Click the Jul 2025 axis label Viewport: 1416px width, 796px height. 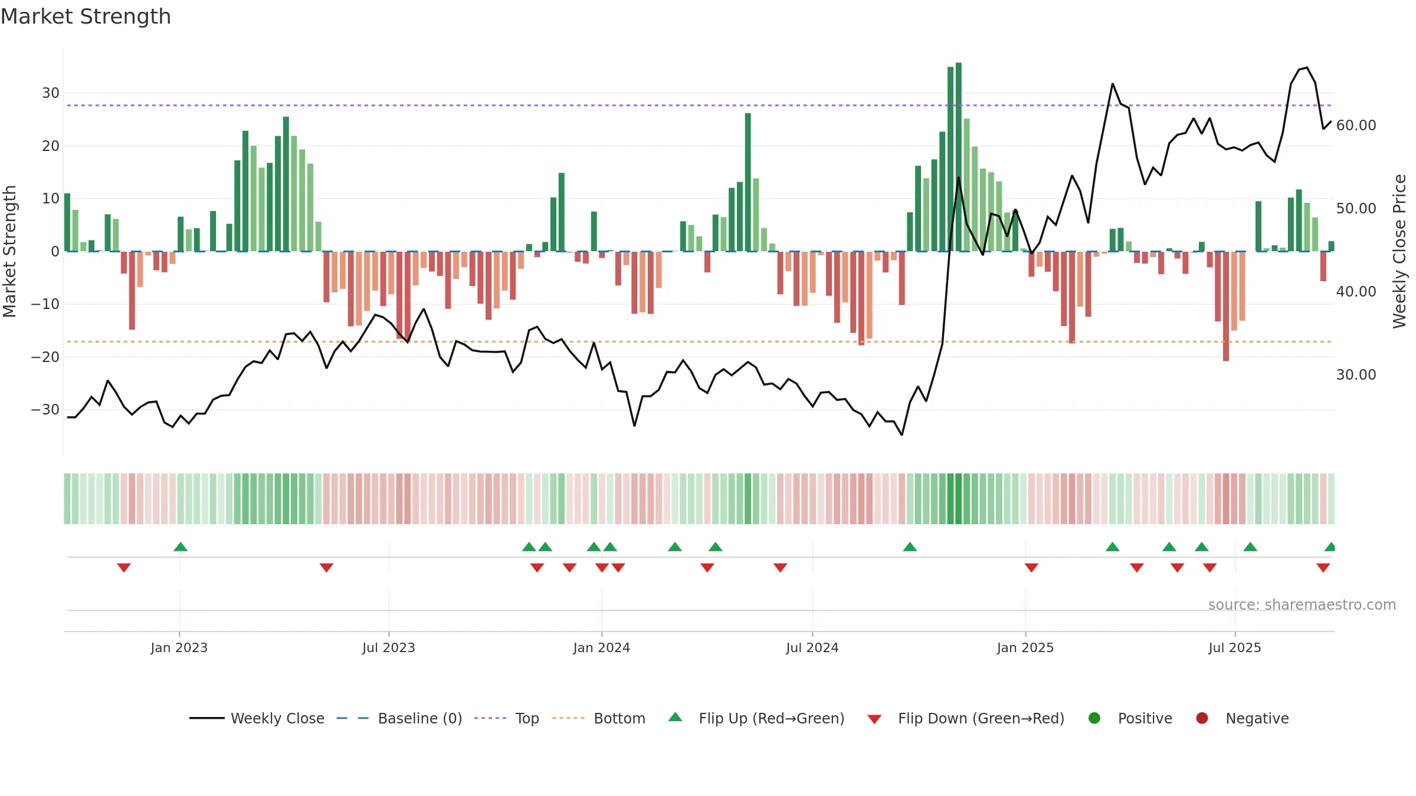pyautogui.click(x=1235, y=648)
